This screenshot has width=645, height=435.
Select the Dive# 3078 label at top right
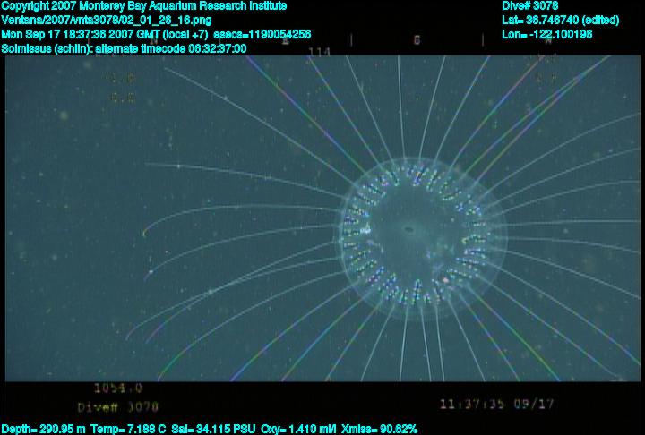point(530,5)
